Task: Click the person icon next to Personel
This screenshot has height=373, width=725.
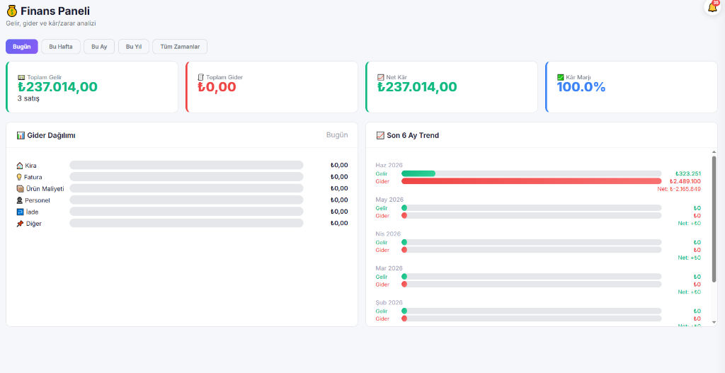Action: pos(20,200)
